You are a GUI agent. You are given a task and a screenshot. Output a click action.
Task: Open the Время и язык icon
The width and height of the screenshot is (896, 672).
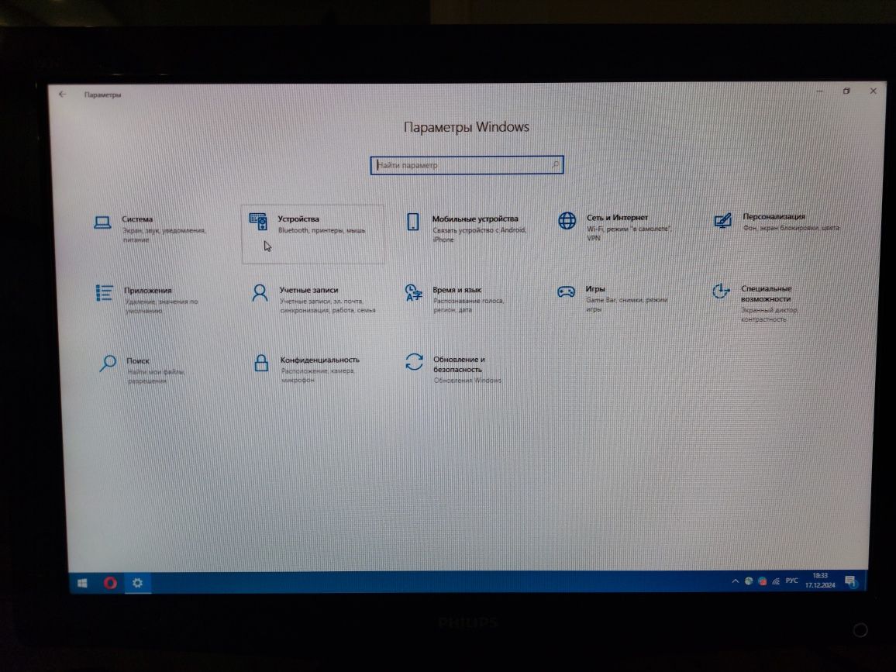pos(413,292)
